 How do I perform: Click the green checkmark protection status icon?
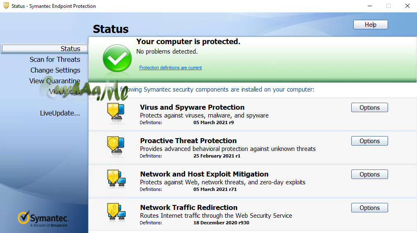click(117, 58)
